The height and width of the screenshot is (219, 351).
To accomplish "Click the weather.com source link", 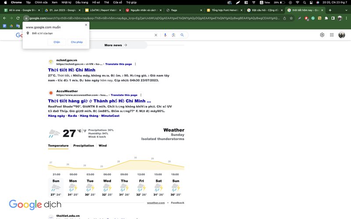I will (x=156, y=203).
